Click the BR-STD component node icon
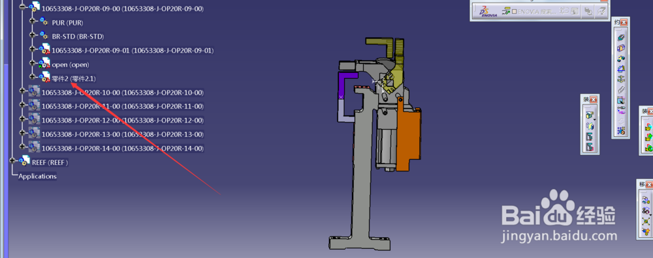The image size is (653, 258). tap(44, 36)
